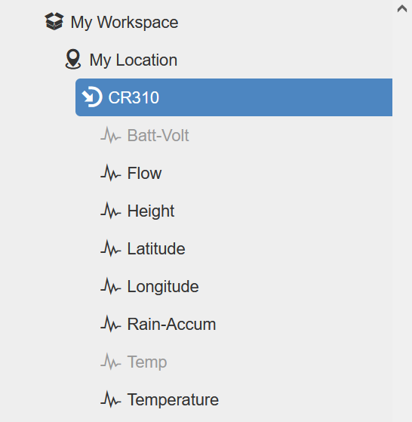
Task: Select the My Workspace tree node
Action: [125, 22]
